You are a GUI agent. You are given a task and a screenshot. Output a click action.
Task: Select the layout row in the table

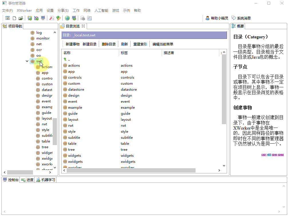pos(141,120)
